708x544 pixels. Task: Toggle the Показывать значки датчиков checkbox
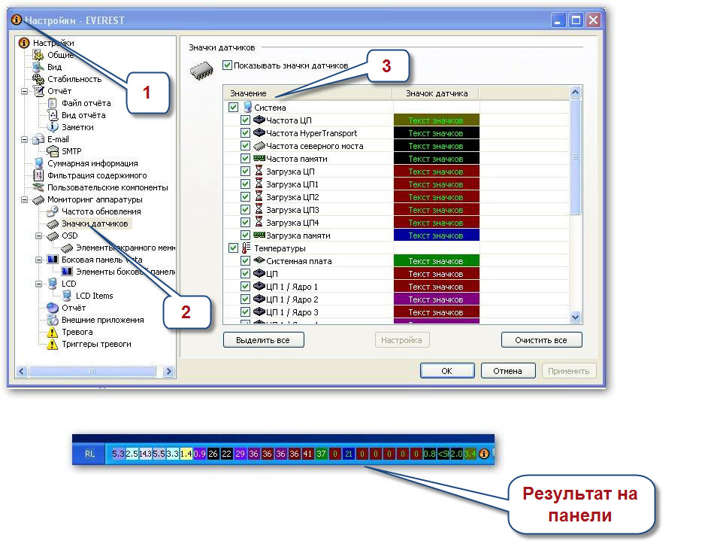(x=227, y=65)
